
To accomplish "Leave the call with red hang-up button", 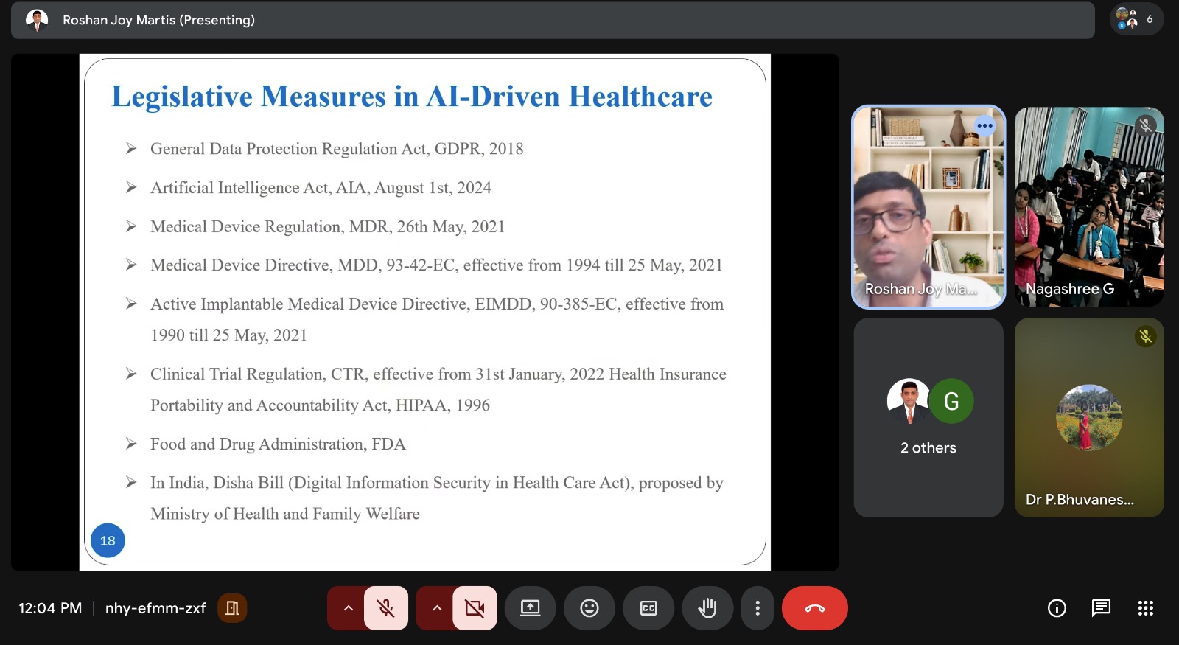I will pyautogui.click(x=814, y=608).
